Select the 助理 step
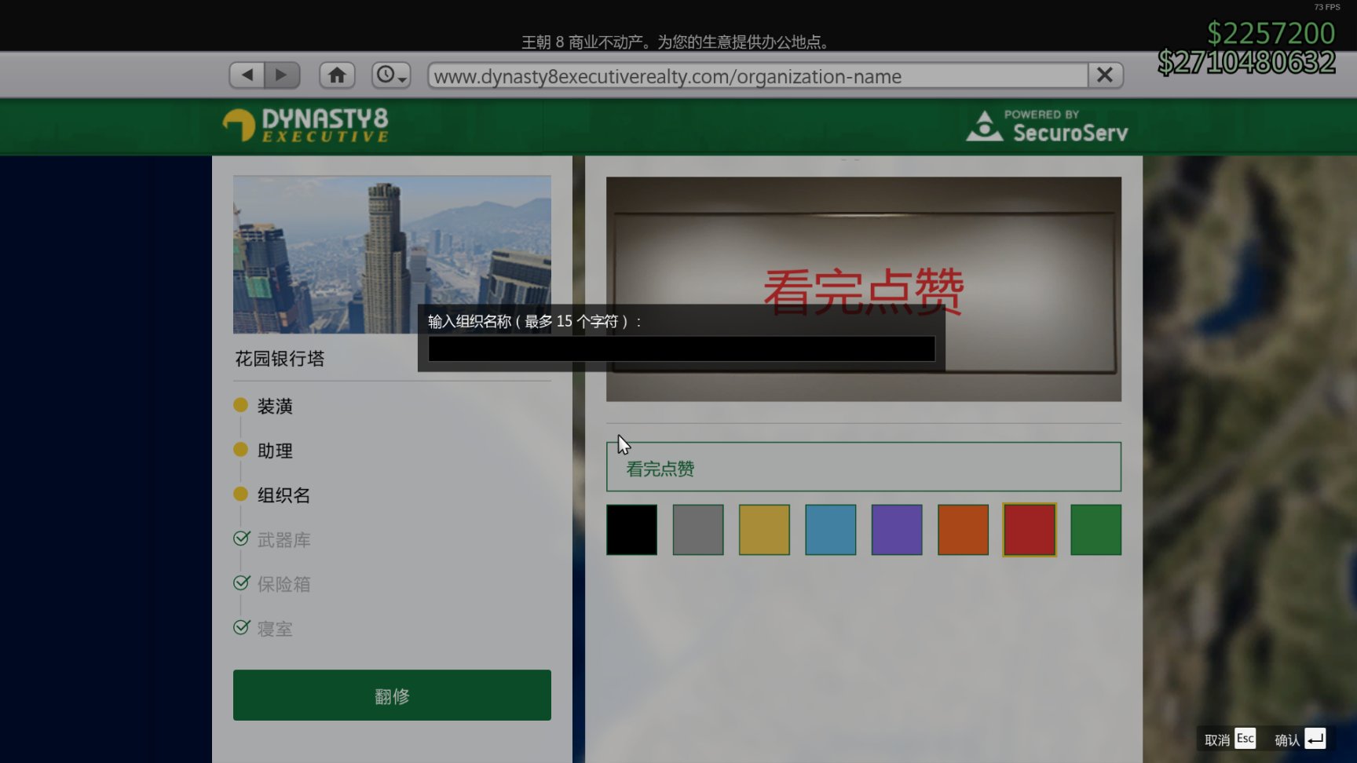The image size is (1357, 763). pos(264,451)
